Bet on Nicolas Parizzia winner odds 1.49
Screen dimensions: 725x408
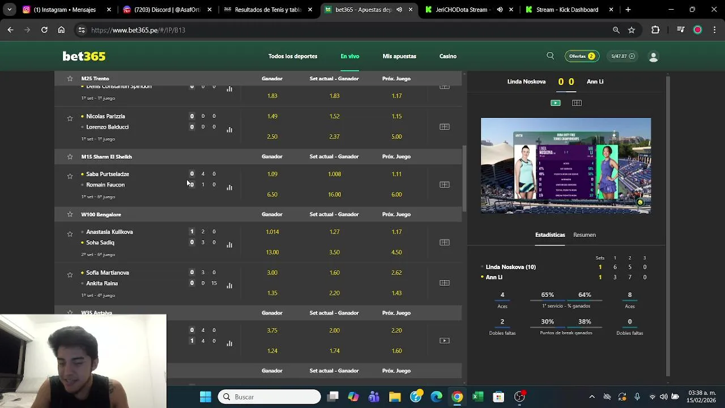[x=272, y=116]
